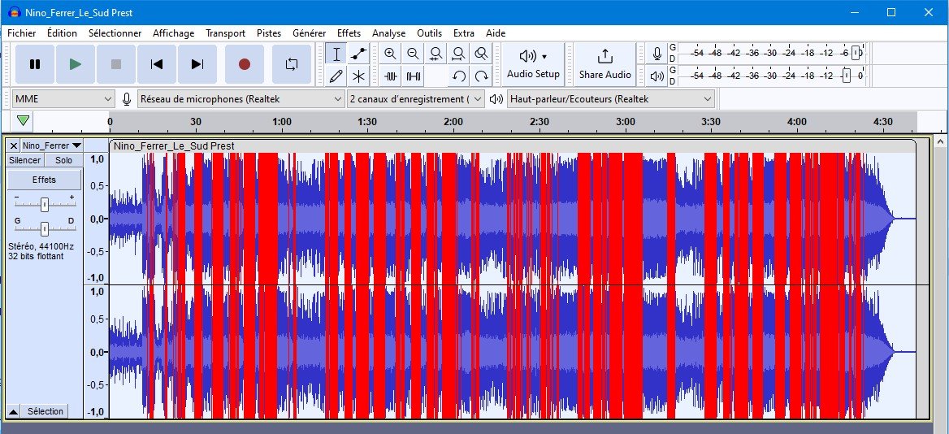Click the track gain slider handle
The width and height of the screenshot is (949, 434).
44,205
